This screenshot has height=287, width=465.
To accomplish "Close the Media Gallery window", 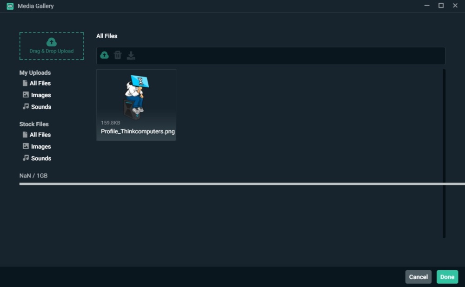I will [455, 6].
